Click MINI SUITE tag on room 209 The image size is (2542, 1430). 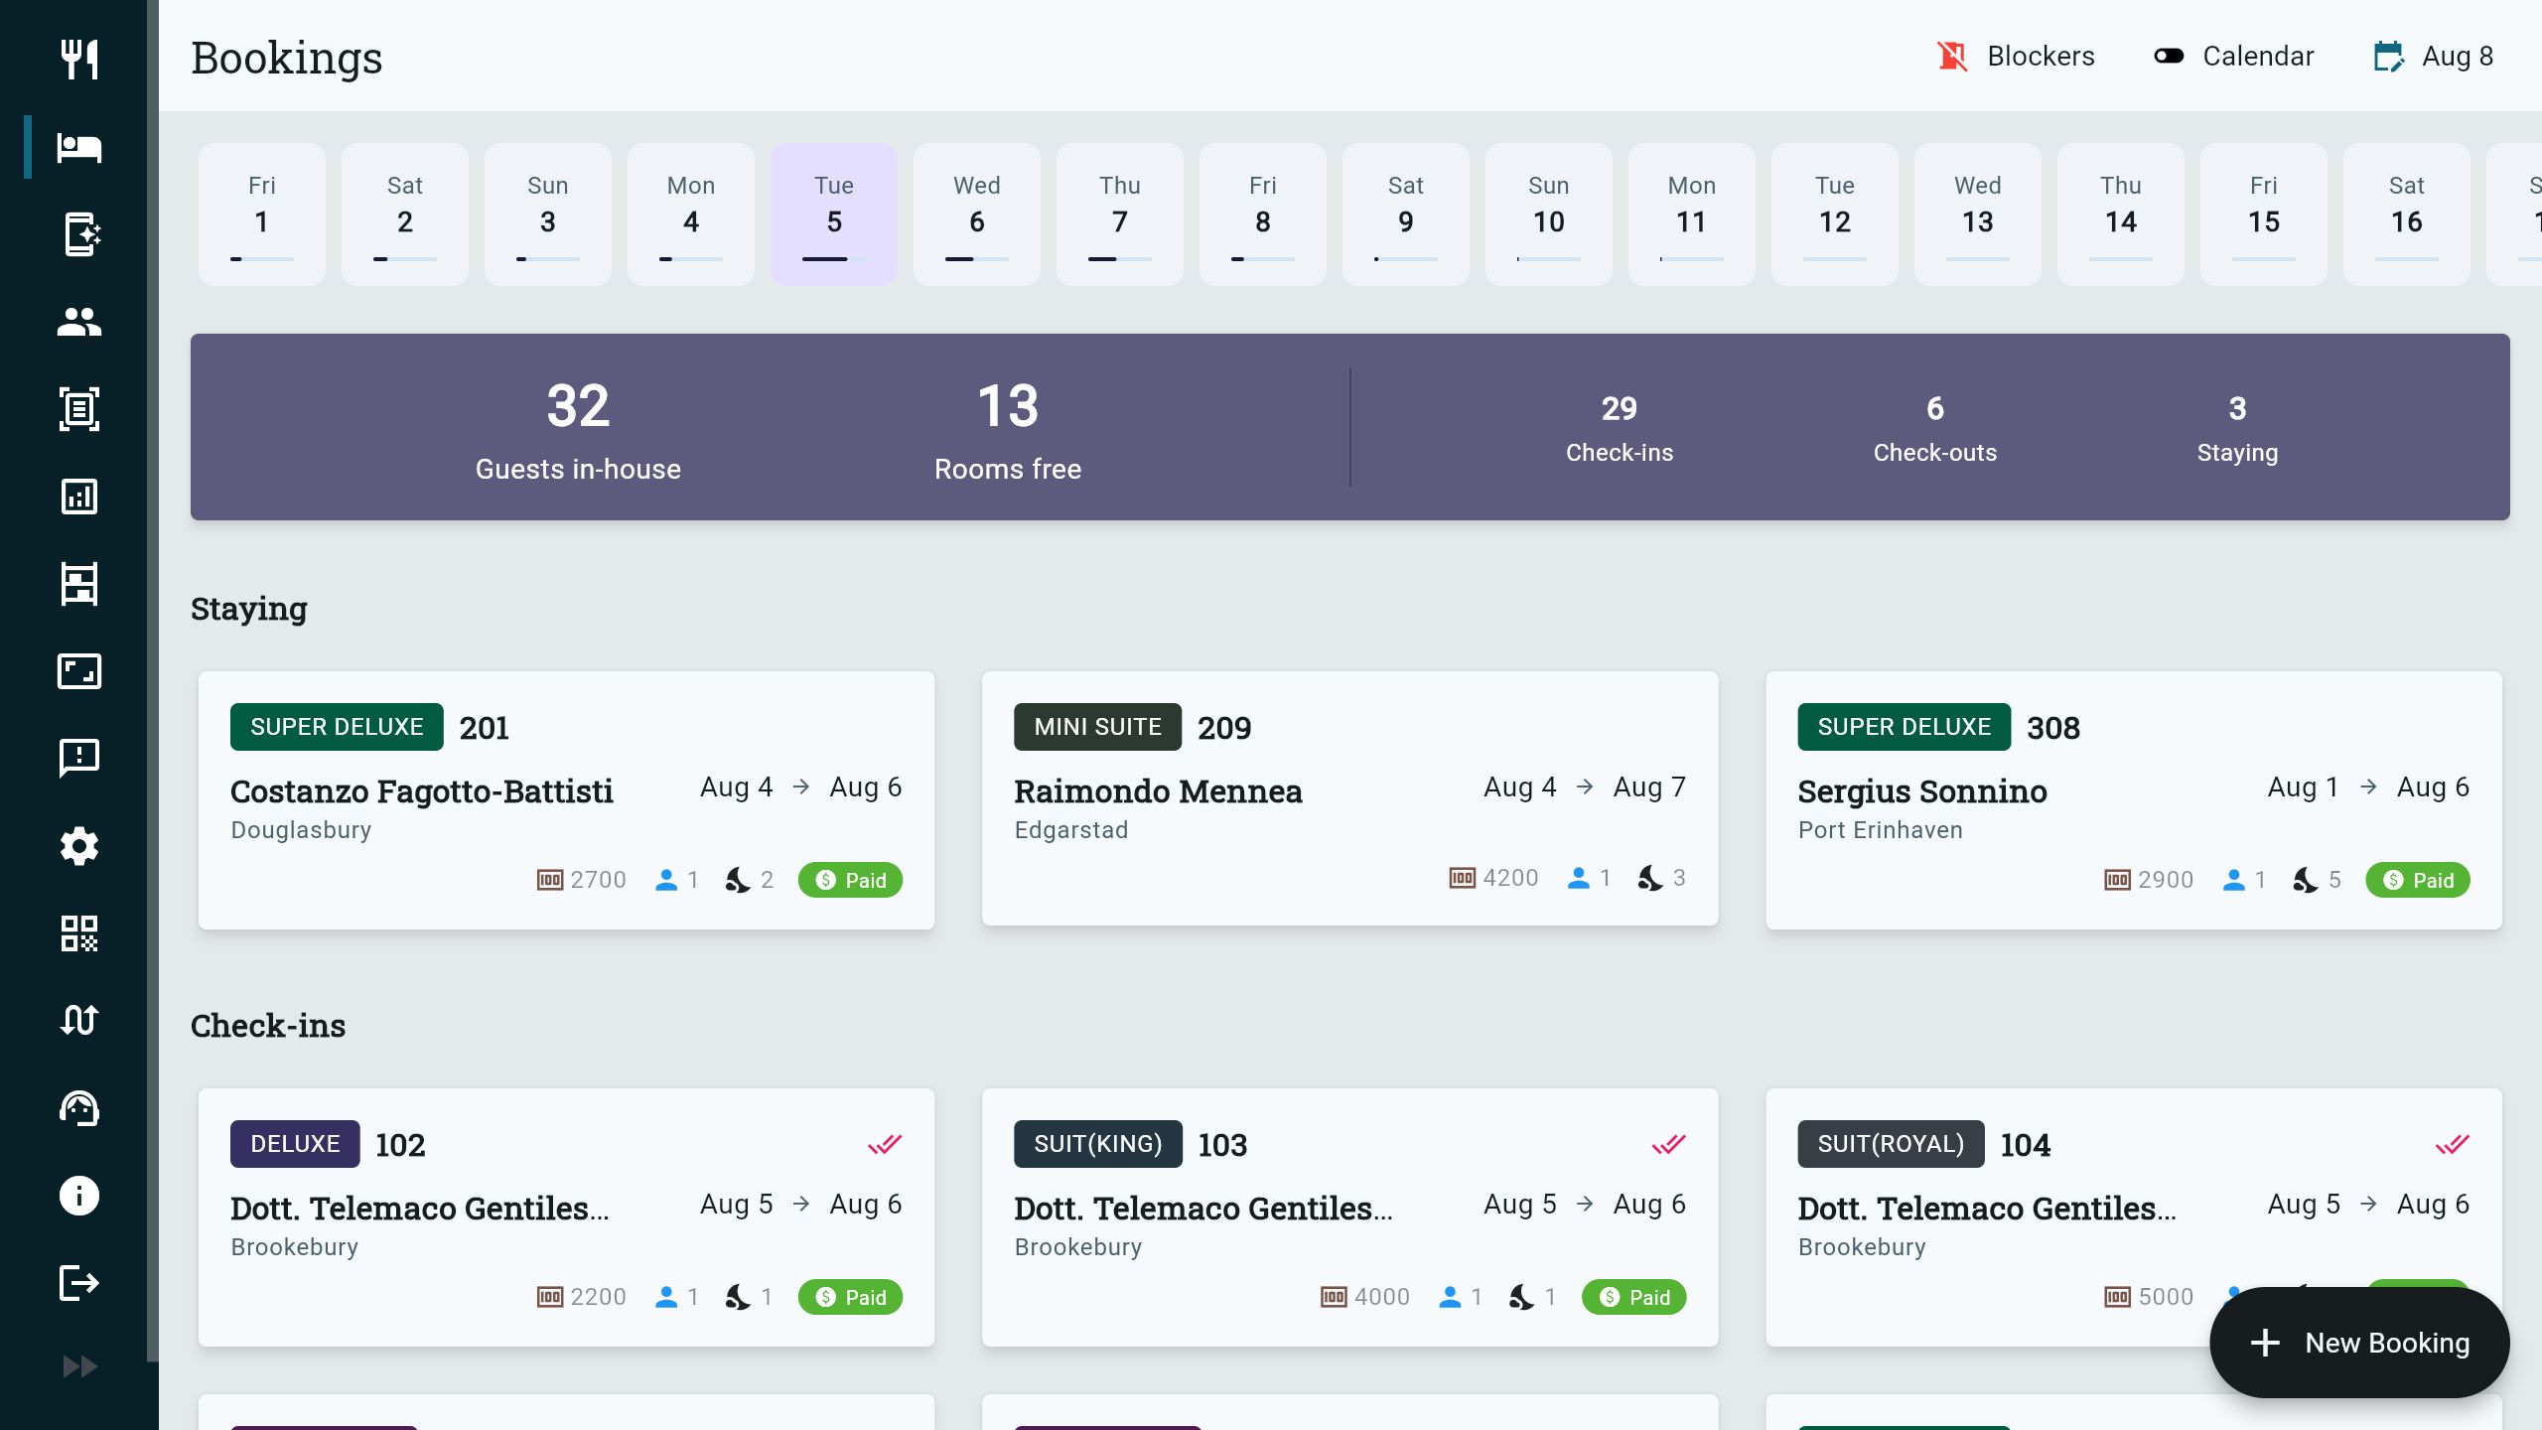tap(1097, 727)
